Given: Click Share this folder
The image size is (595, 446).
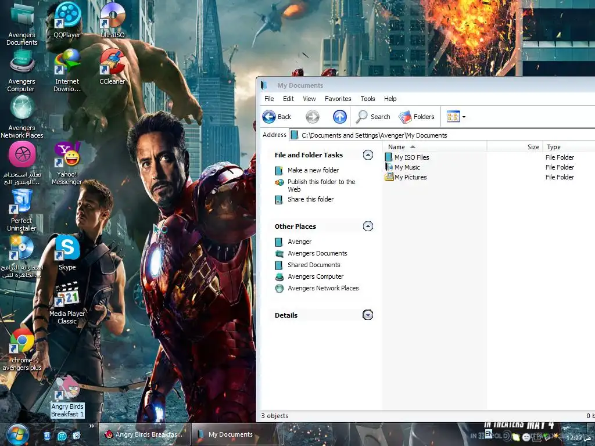Looking at the screenshot, I should [310, 199].
